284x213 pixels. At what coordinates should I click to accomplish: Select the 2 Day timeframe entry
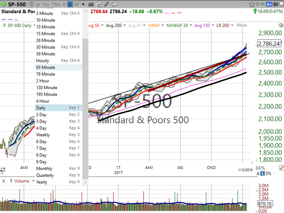pyautogui.click(x=58, y=115)
